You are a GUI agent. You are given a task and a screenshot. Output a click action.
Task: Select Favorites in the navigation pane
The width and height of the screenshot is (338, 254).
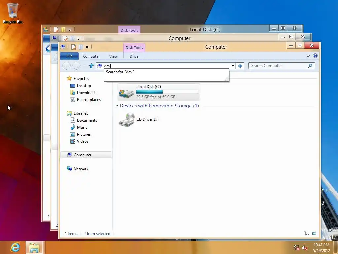coord(81,79)
